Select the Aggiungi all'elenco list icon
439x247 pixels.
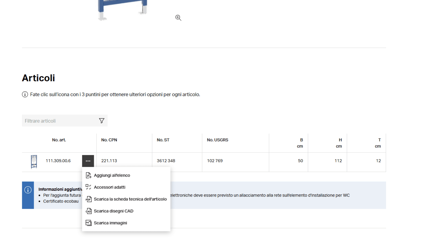[x=88, y=175]
